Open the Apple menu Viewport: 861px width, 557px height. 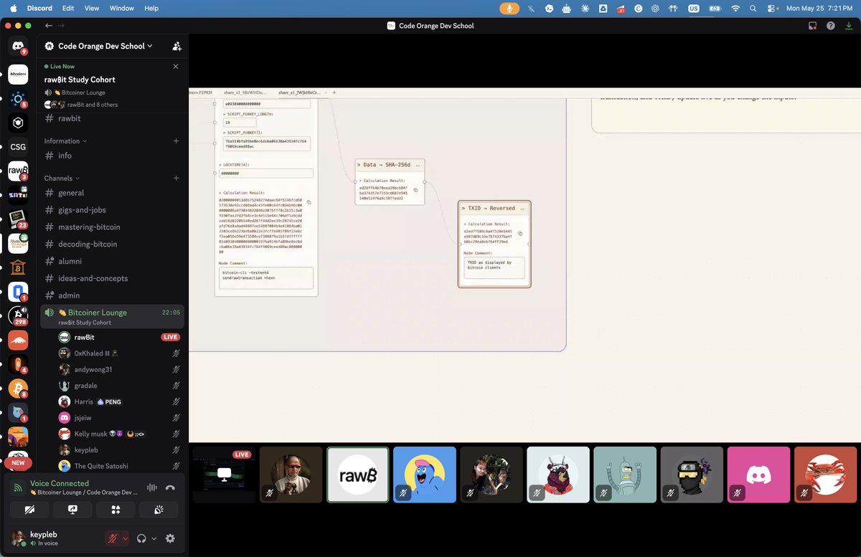point(13,8)
